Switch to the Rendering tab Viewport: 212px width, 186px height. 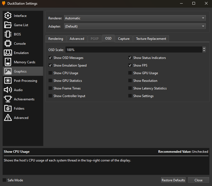tap(56, 39)
